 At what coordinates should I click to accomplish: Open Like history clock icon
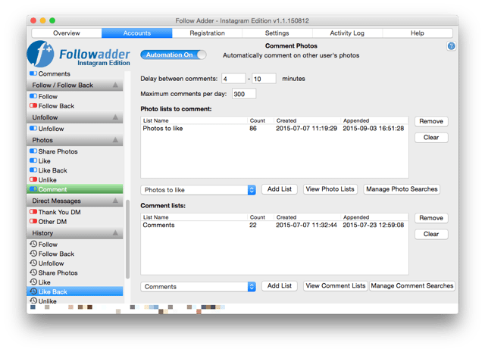pyautogui.click(x=33, y=282)
